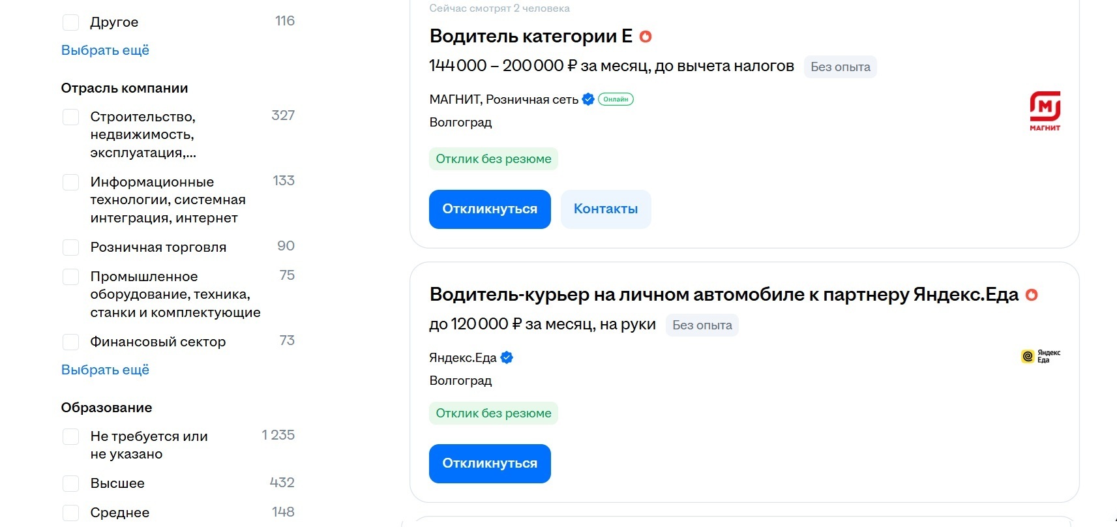Click red icon beside Яндекс.Еда courier vacancy title
The width and height of the screenshot is (1117, 527).
[x=1032, y=295]
